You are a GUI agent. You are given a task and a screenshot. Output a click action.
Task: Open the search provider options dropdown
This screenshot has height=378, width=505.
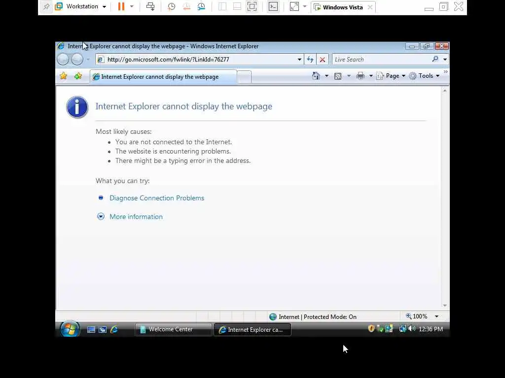point(445,60)
